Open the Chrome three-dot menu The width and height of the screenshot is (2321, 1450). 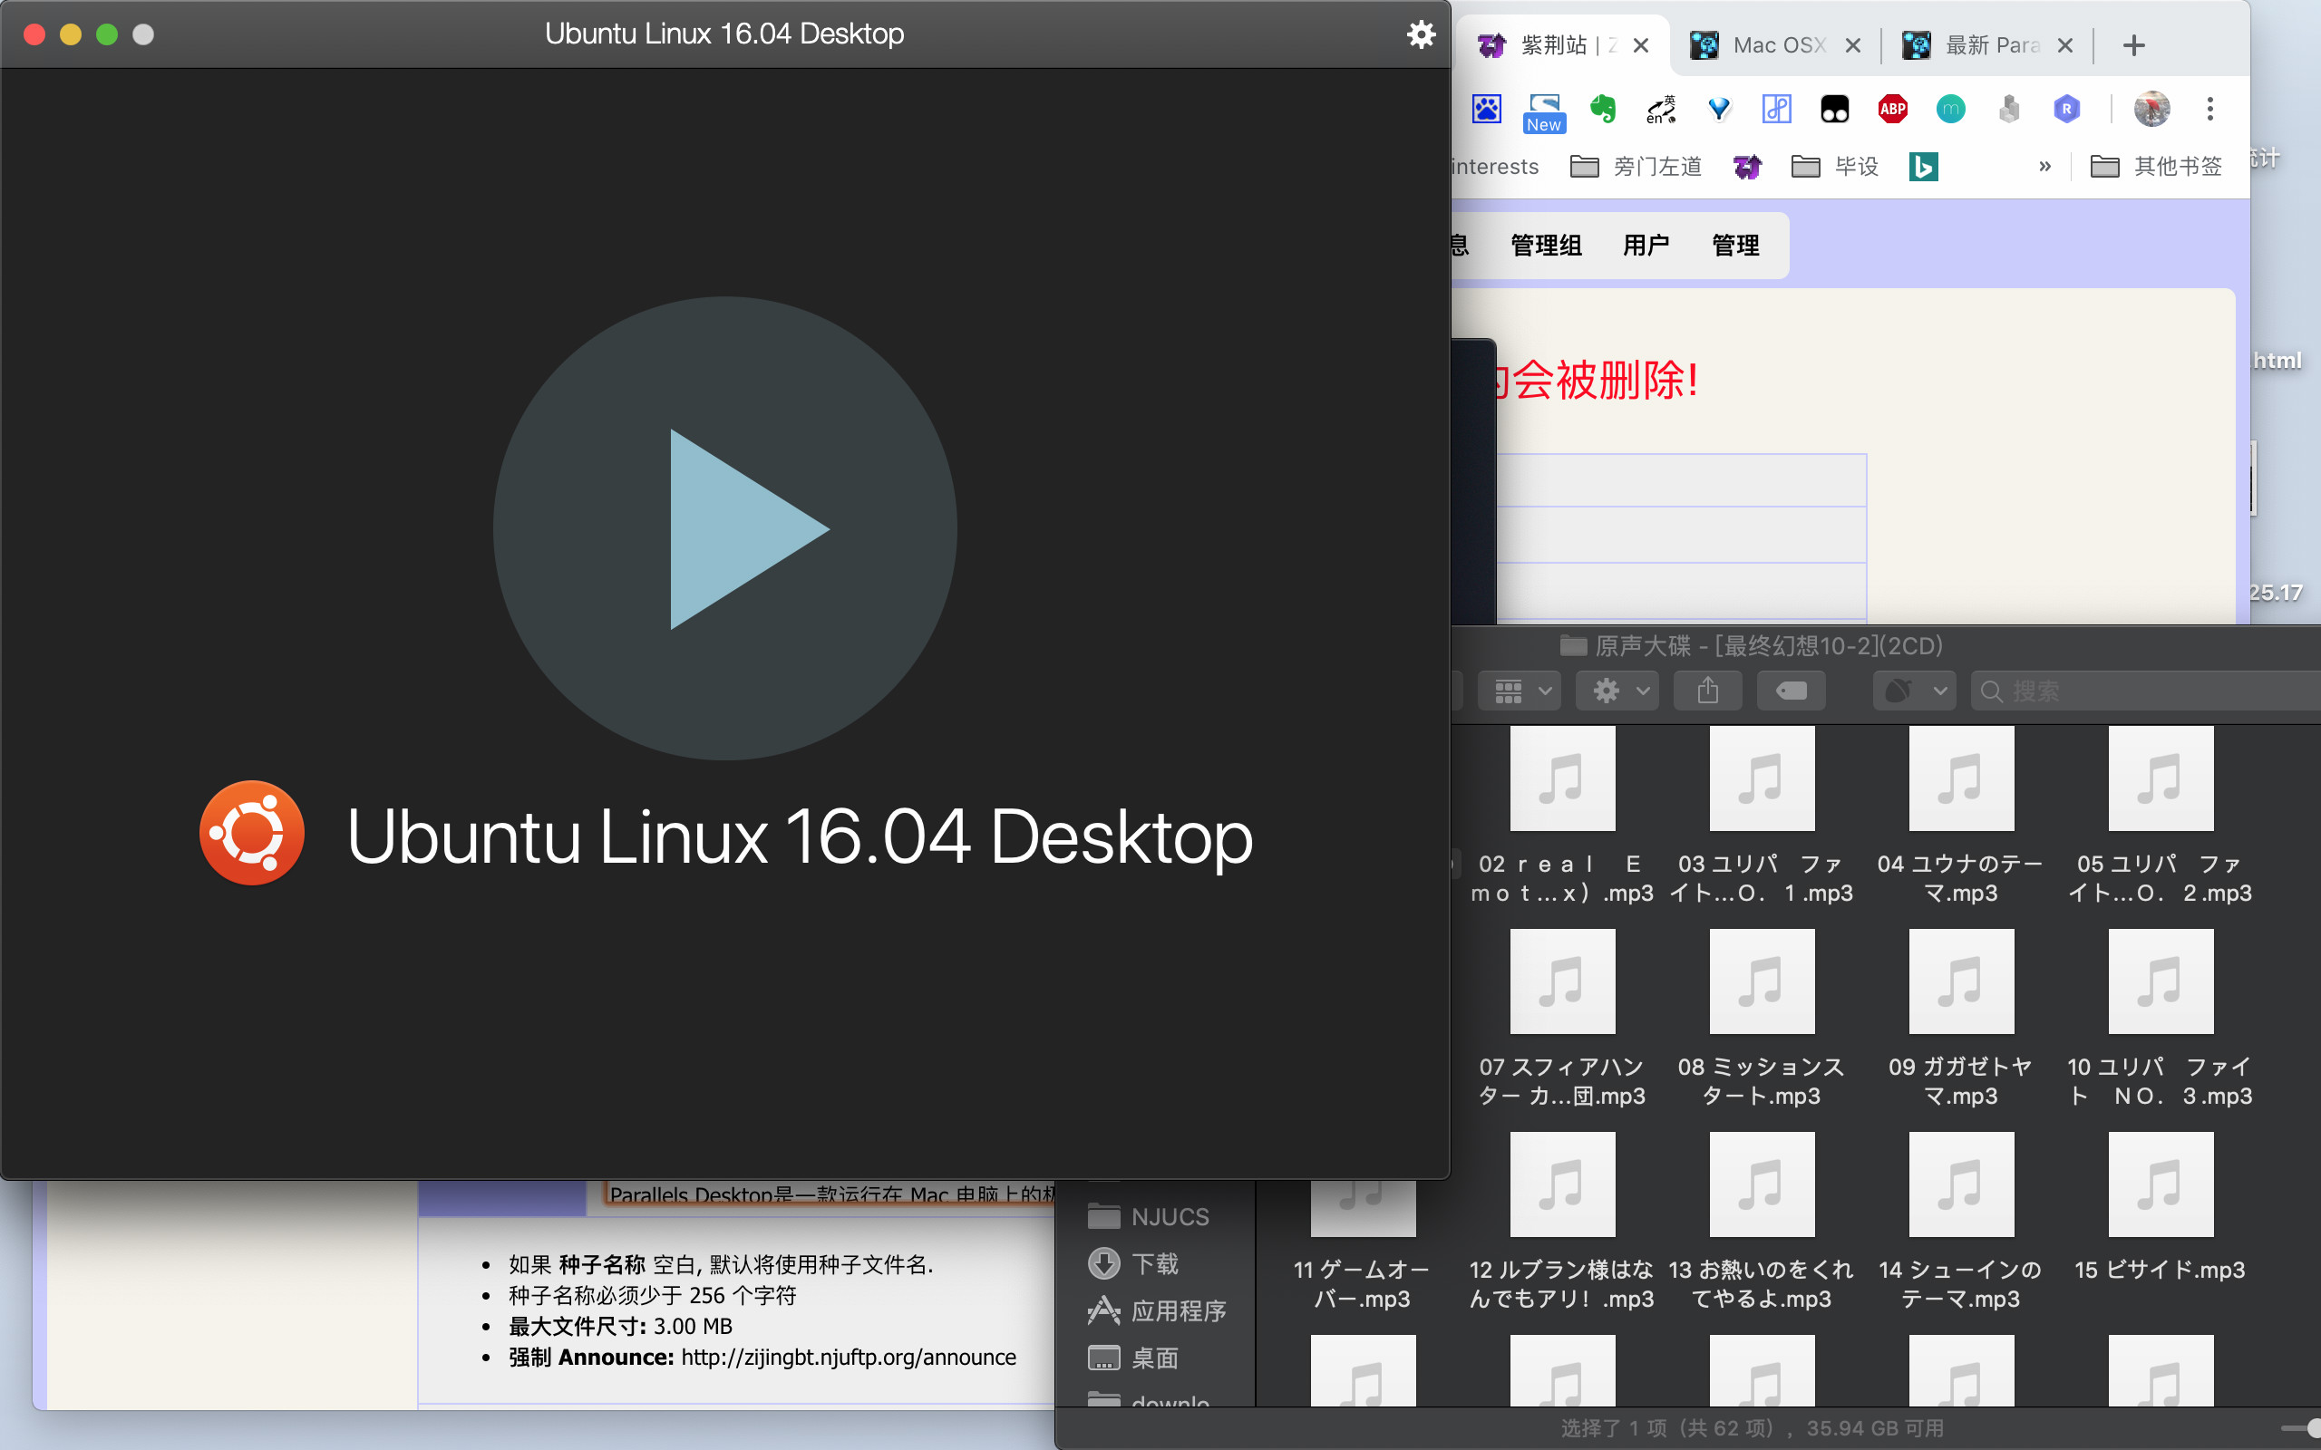(2209, 110)
